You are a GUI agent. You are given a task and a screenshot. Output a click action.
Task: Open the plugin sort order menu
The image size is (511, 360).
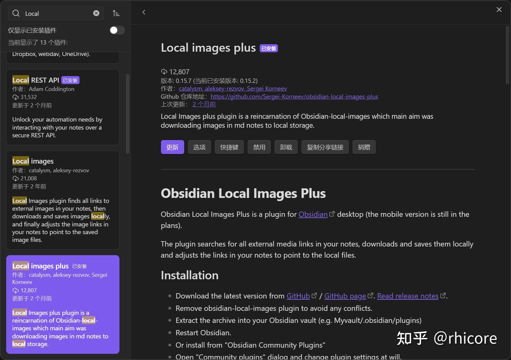[116, 13]
